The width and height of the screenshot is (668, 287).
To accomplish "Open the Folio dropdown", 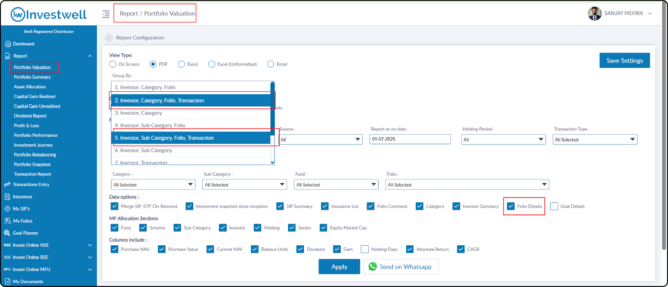I will 467,185.
